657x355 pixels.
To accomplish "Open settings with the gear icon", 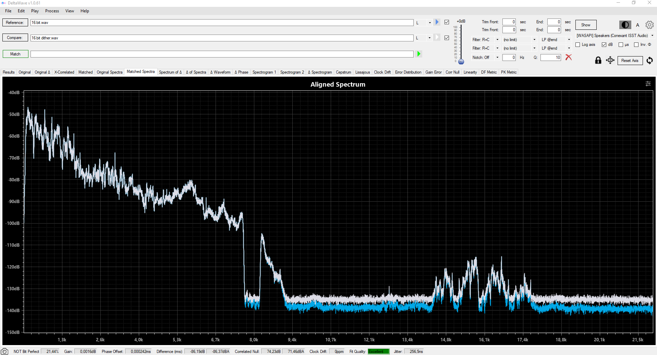I will coord(649,25).
